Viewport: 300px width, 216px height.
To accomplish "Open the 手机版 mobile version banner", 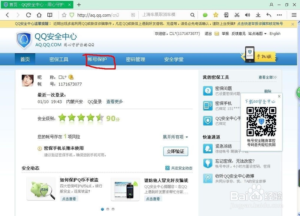I will point(259,55).
